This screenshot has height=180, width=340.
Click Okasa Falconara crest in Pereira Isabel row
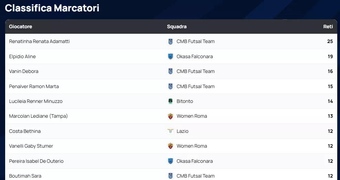click(171, 161)
